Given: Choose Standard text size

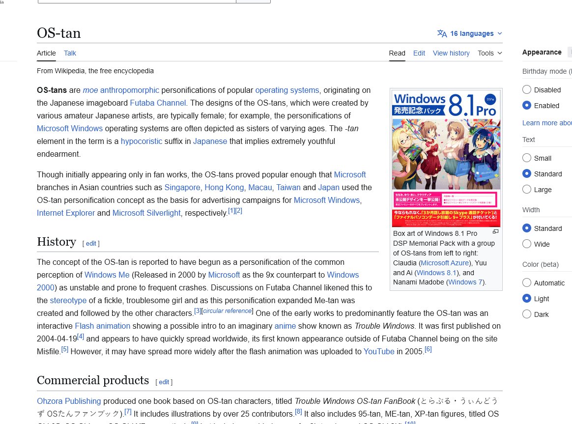Looking at the screenshot, I should tap(526, 173).
